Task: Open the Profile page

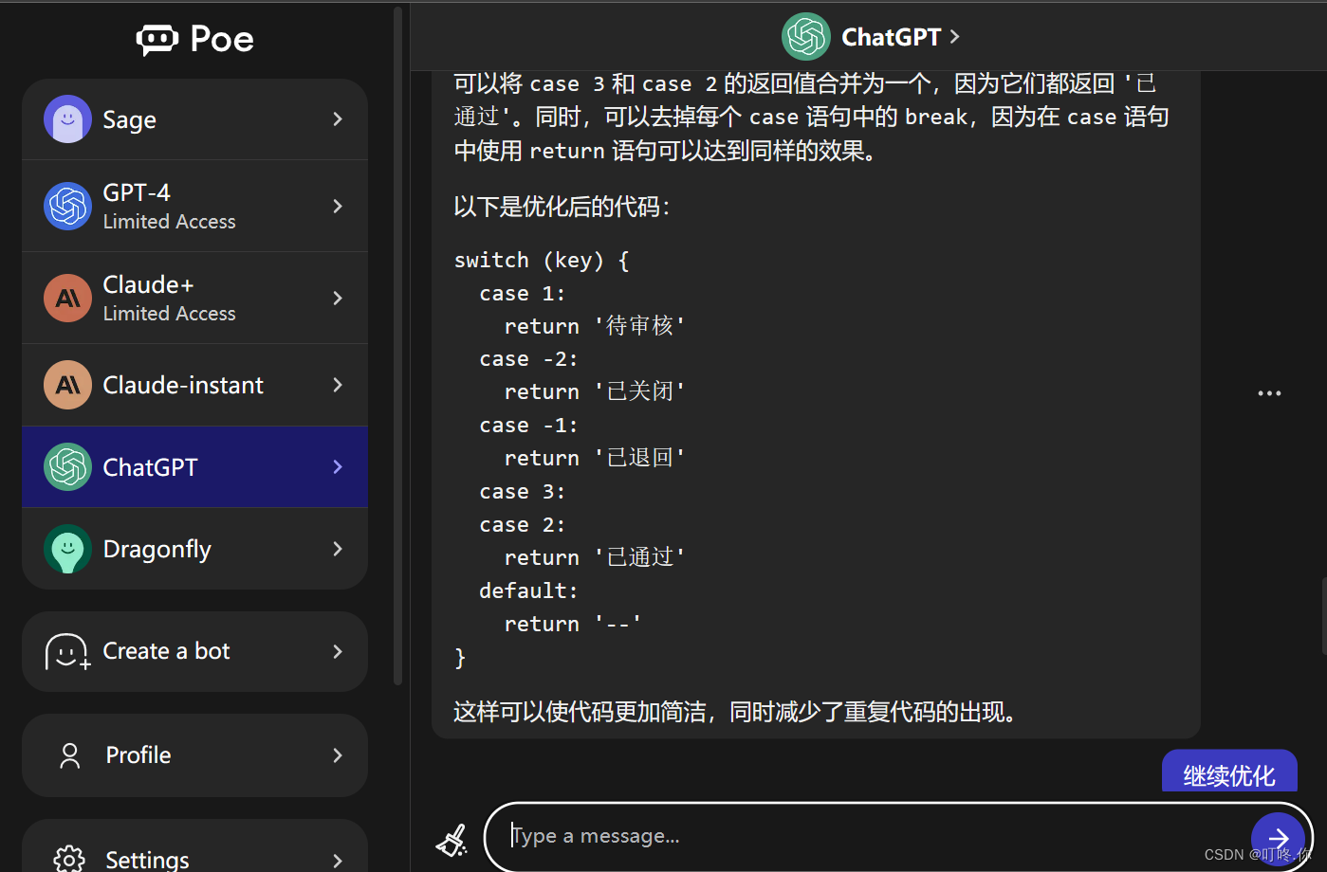Action: tap(194, 755)
